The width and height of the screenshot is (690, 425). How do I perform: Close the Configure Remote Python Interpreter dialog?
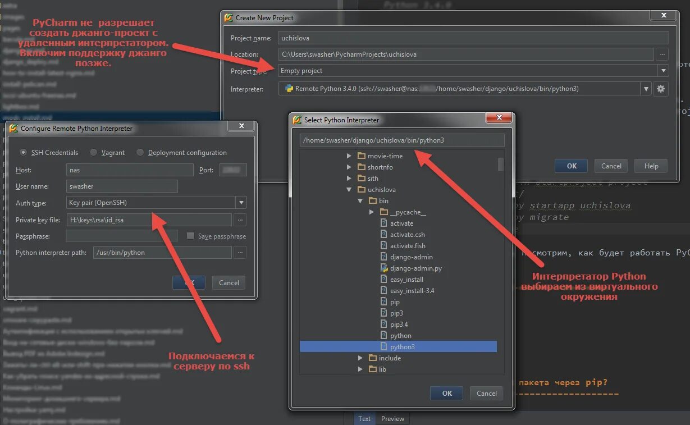(241, 126)
